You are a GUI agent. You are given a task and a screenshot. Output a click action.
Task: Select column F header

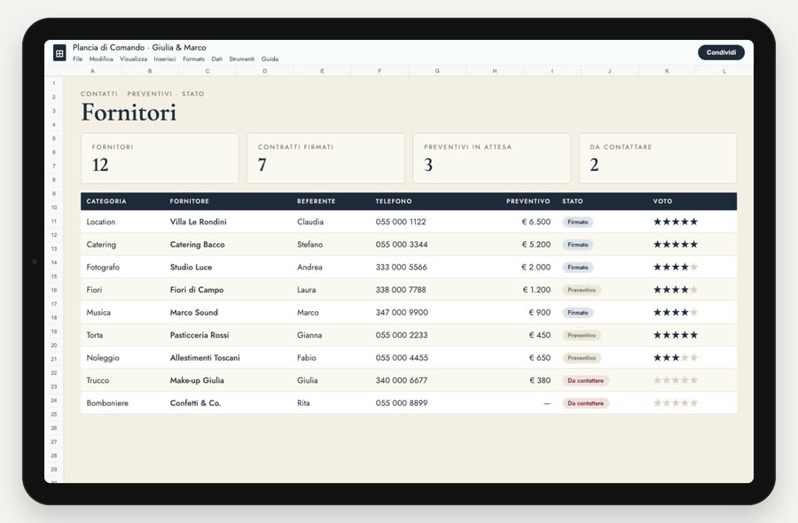click(379, 71)
